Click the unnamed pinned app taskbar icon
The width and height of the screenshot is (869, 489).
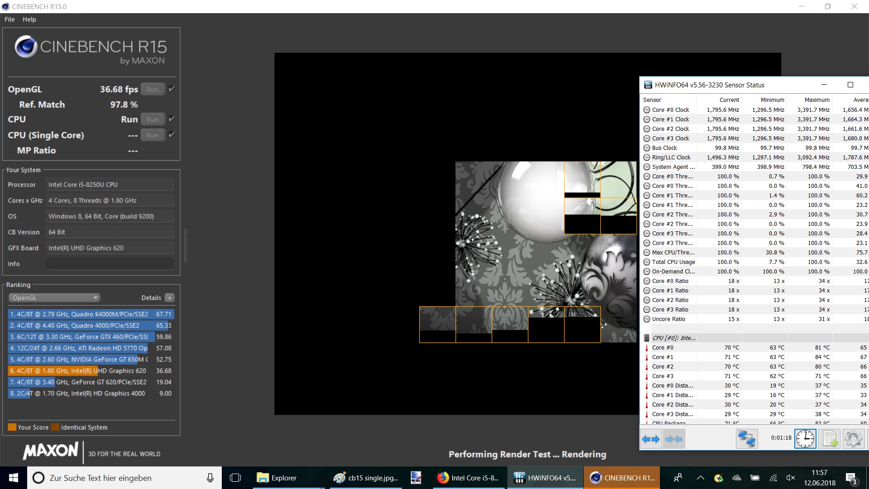tap(416, 478)
